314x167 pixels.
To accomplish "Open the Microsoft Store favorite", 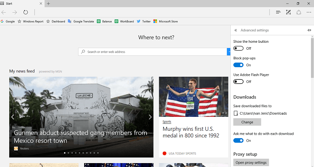I will click(x=166, y=21).
